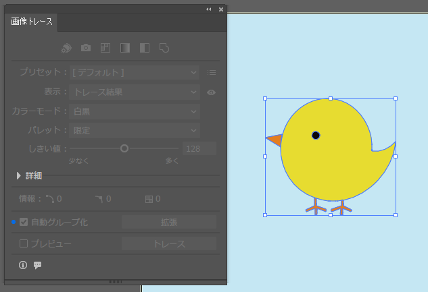Click the path count icon in 情報

pos(49,199)
